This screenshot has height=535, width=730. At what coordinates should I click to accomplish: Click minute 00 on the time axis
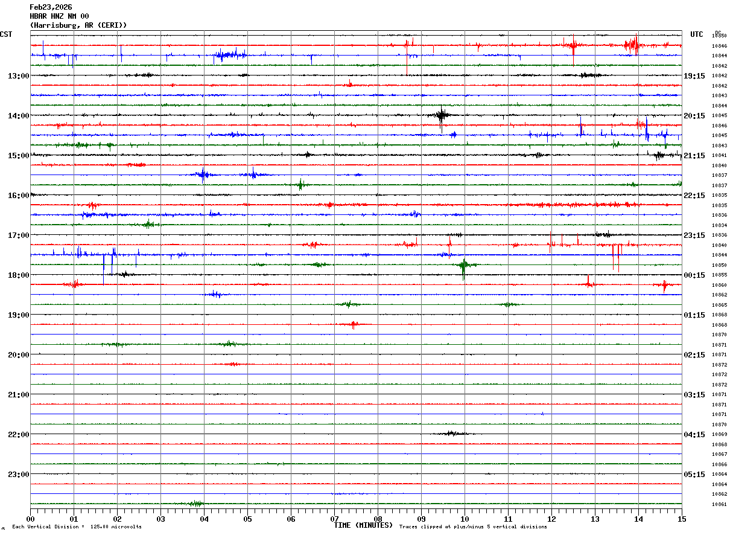tap(30, 519)
